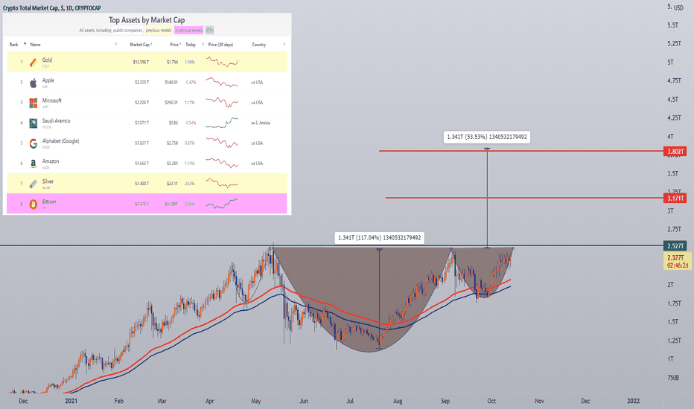Click the Silver bar icon
Screen dimensions: 694x409
coord(34,184)
